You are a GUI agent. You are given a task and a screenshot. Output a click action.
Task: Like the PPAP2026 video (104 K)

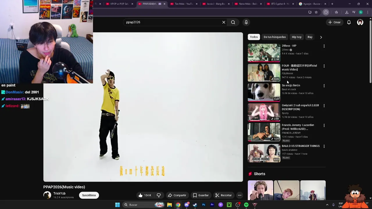(x=145, y=195)
